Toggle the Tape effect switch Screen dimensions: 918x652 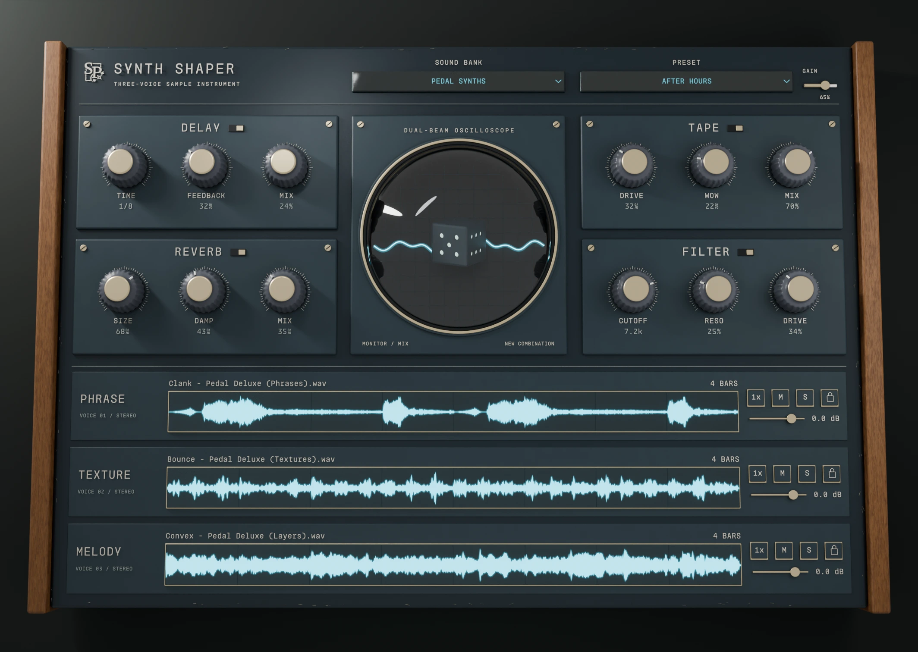pos(735,128)
